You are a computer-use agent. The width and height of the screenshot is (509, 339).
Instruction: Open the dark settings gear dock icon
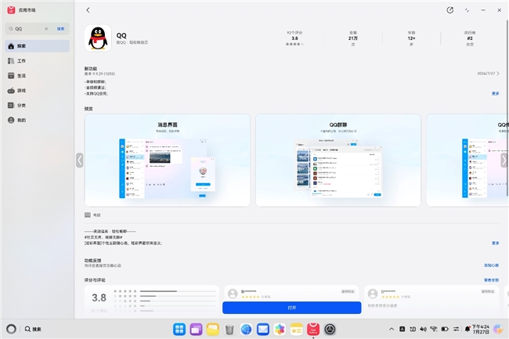pyautogui.click(x=330, y=330)
